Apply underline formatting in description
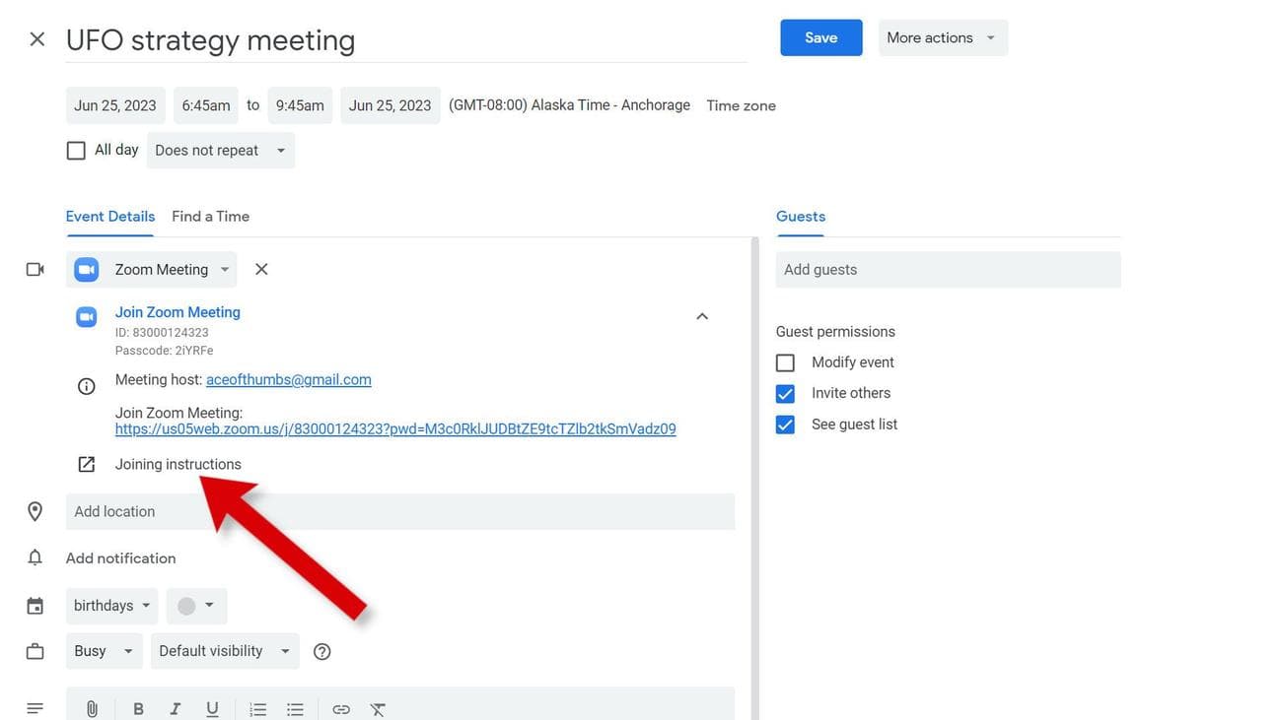 [212, 708]
